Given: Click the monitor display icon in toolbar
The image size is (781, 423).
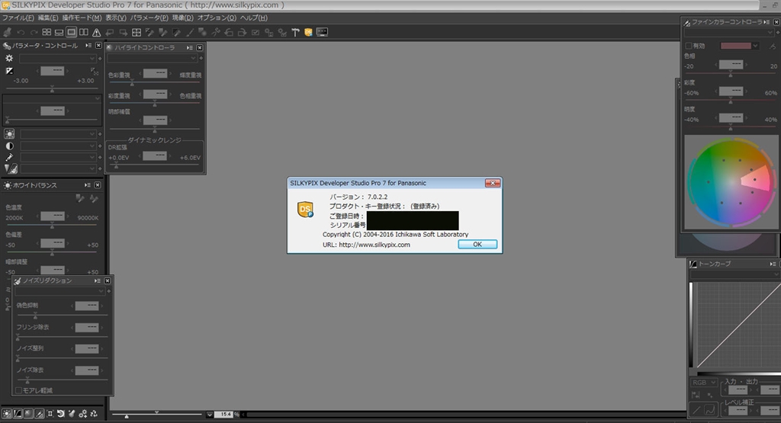Looking at the screenshot, I should [323, 32].
